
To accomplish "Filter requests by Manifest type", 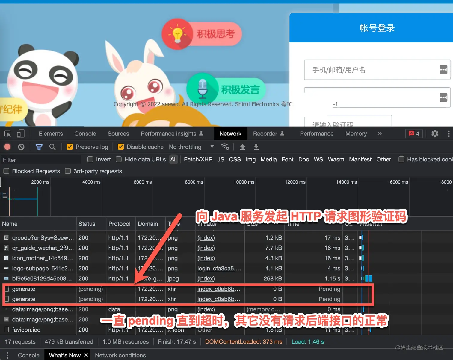I will 360,159.
